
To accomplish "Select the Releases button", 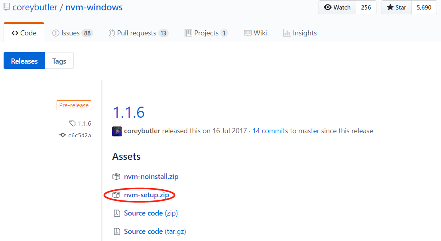I will coord(24,60).
